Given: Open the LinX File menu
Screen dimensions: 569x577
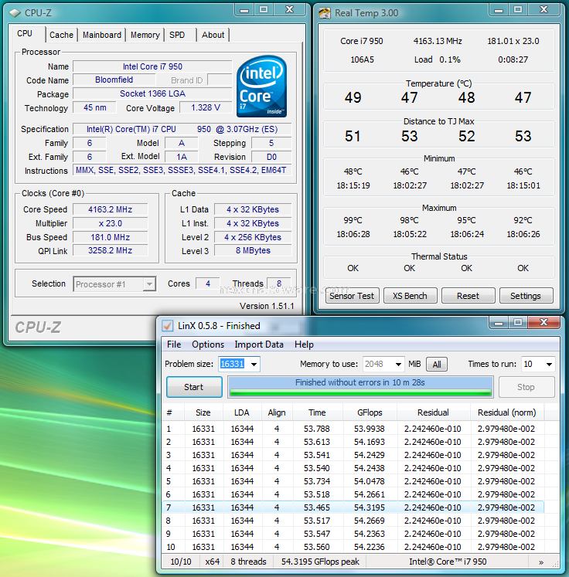Looking at the screenshot, I should click(174, 345).
